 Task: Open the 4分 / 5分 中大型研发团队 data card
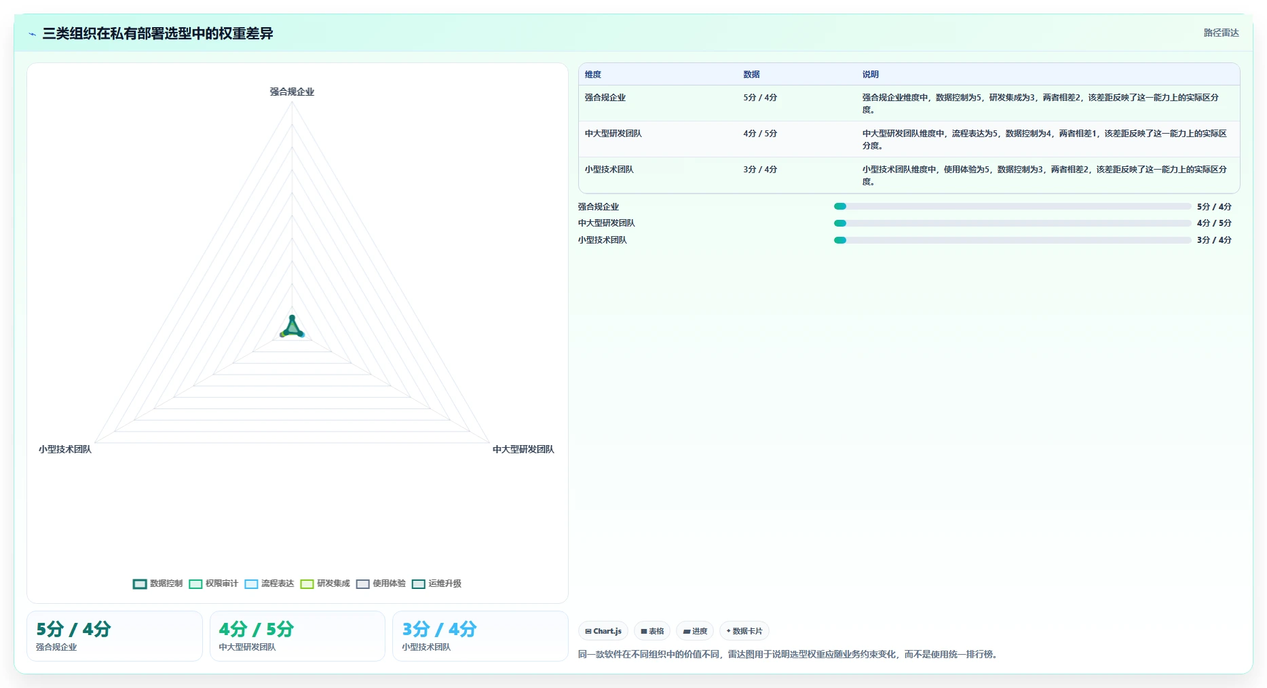click(297, 636)
